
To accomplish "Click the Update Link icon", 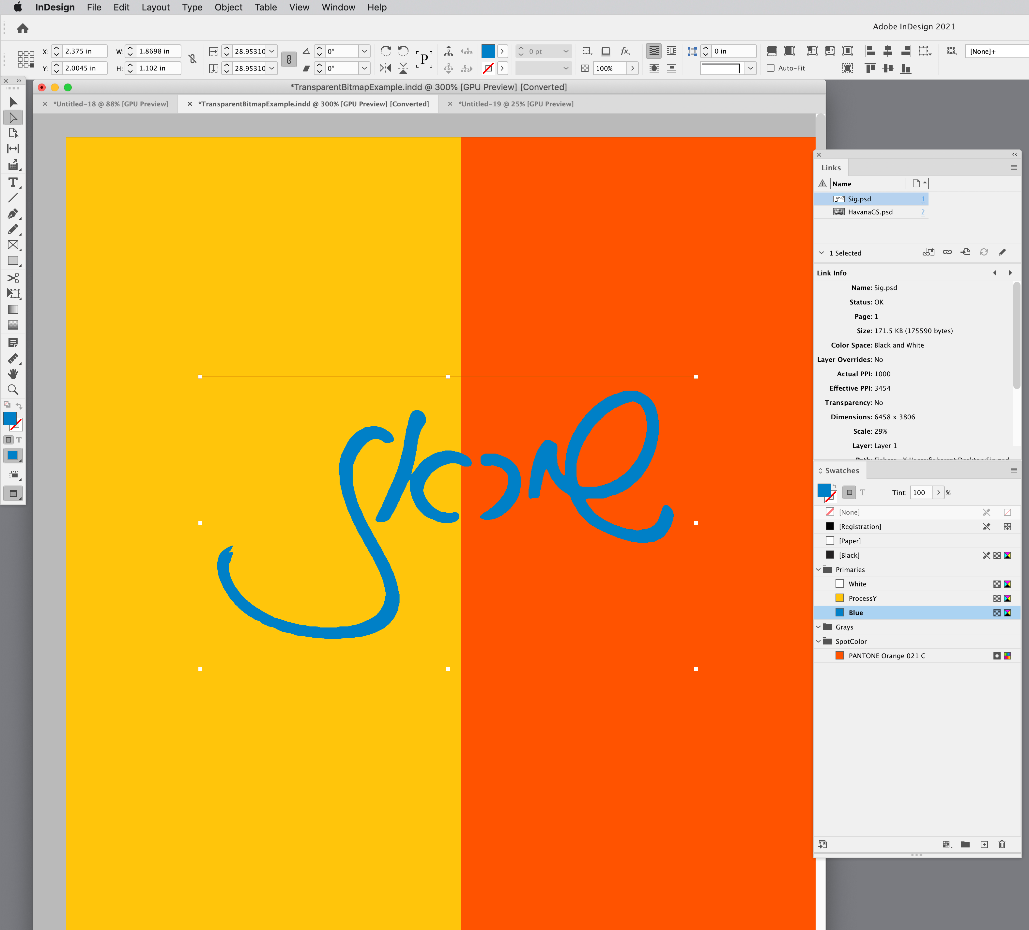I will pyautogui.click(x=984, y=252).
